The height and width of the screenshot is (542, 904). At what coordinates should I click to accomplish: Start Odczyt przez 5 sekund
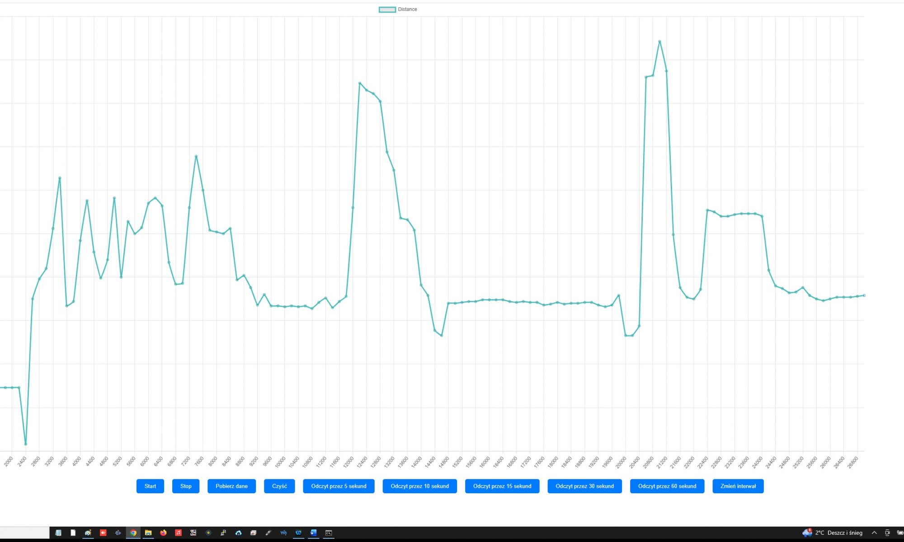(339, 486)
